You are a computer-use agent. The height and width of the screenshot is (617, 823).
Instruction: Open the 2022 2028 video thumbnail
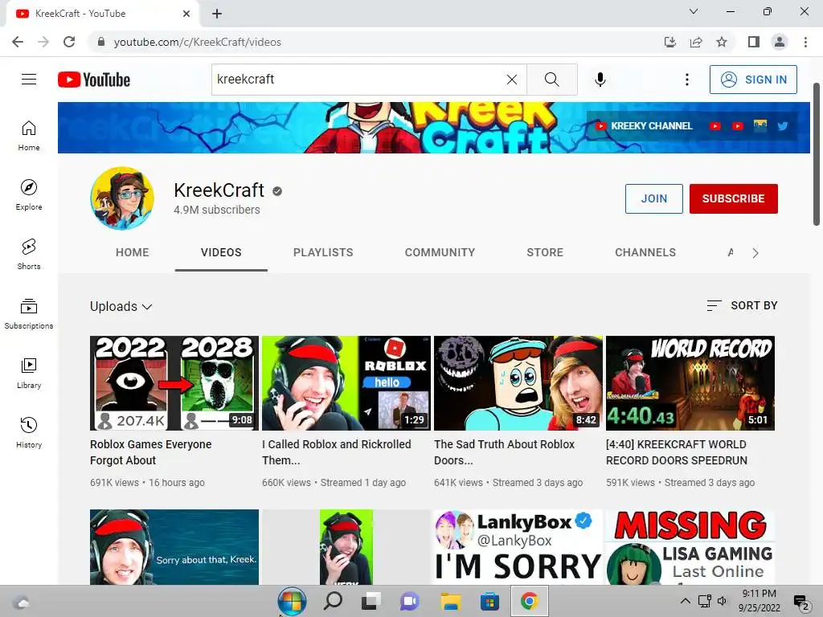click(174, 383)
